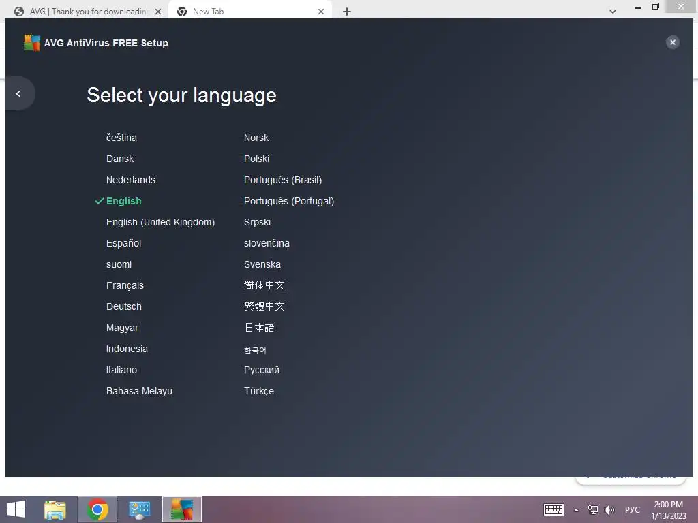Go back using the left chevron button

pos(18,93)
